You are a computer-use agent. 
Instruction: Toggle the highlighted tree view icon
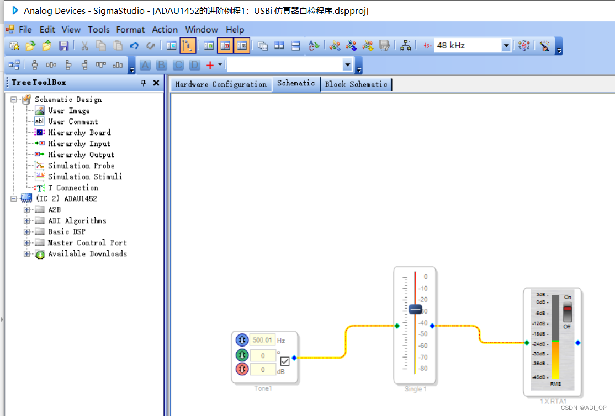click(x=188, y=46)
